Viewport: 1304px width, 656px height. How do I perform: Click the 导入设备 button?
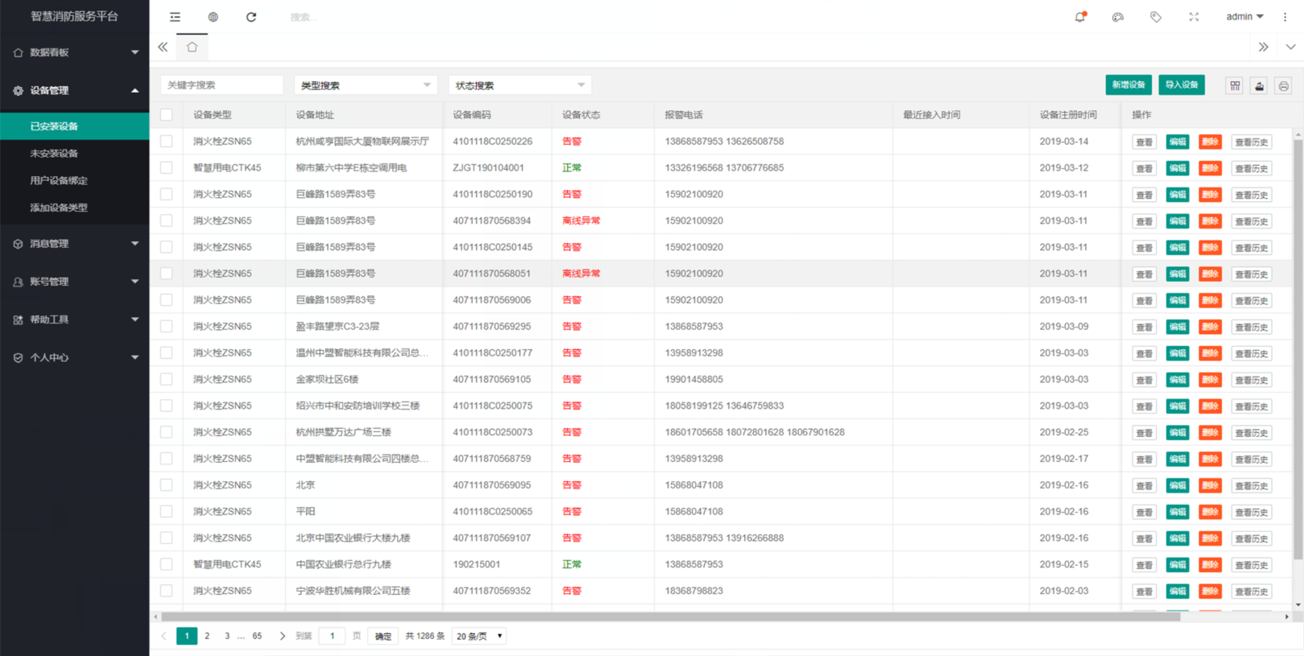tap(1181, 85)
